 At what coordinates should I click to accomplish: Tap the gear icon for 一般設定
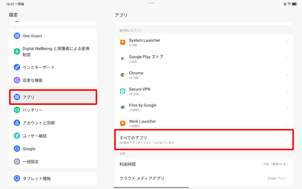17,162
